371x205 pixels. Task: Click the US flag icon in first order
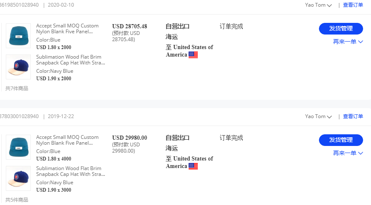point(193,55)
